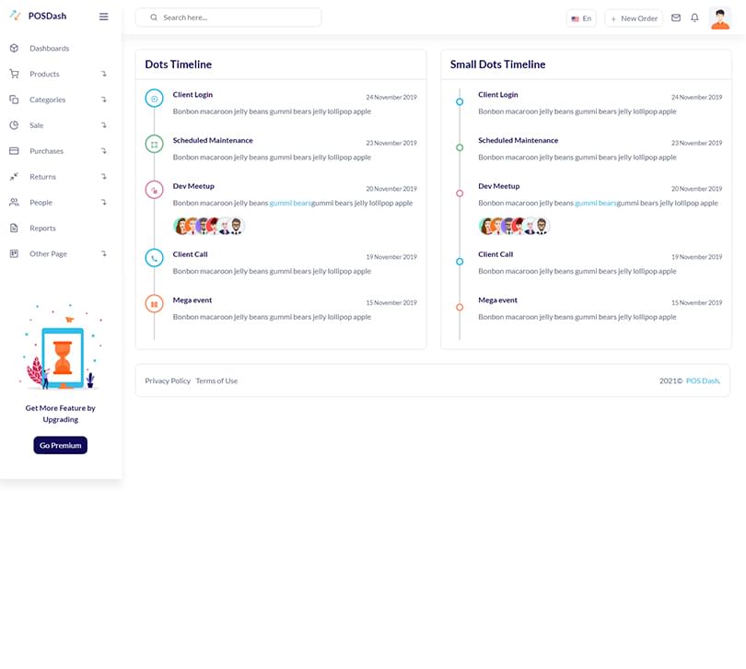
Task: Click the Scheduled Maintenance green timeline icon
Action: [154, 144]
